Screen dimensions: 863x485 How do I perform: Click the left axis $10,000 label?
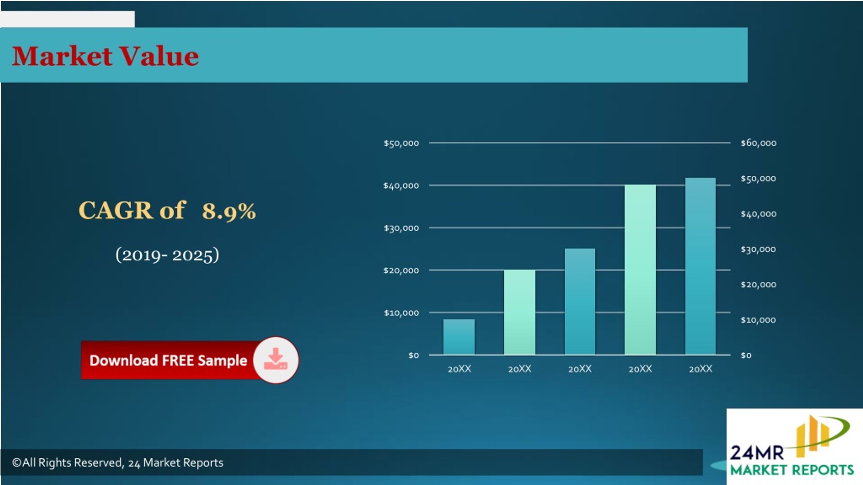coord(401,313)
